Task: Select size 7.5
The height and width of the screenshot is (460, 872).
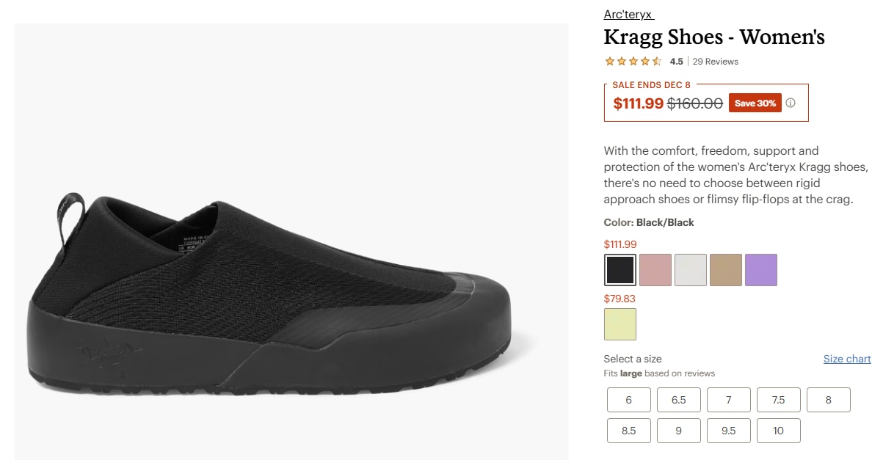Action: tap(779, 400)
